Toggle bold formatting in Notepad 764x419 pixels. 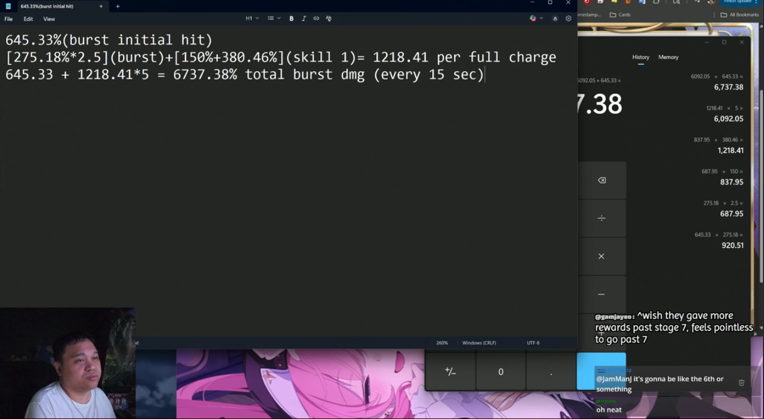coord(291,18)
